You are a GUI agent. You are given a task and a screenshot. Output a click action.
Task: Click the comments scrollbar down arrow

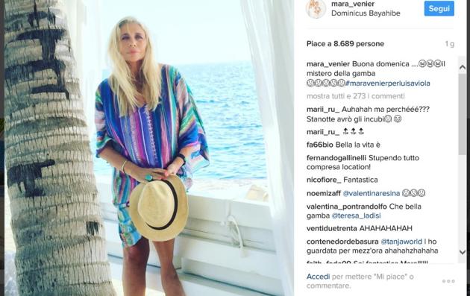[x=463, y=252]
